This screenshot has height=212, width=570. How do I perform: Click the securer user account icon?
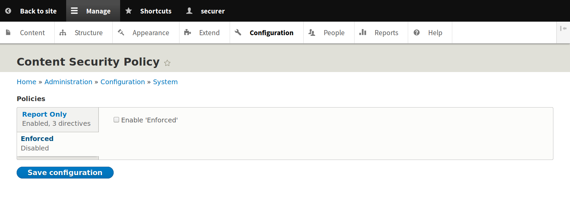click(189, 11)
